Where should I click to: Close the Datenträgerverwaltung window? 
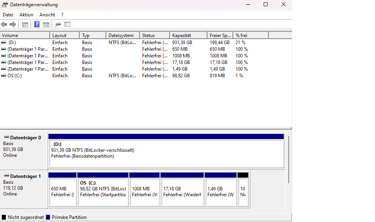coord(284,5)
